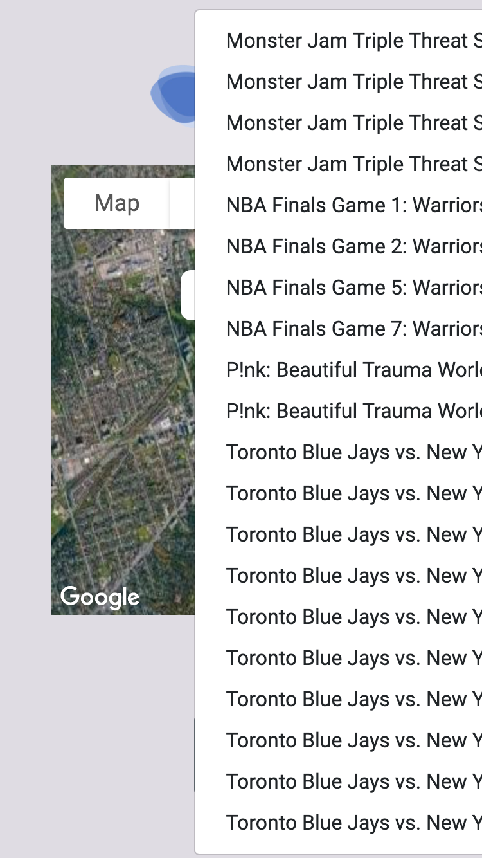
Task: Select the second Monster Jam Triple Threat entry
Action: point(339,82)
